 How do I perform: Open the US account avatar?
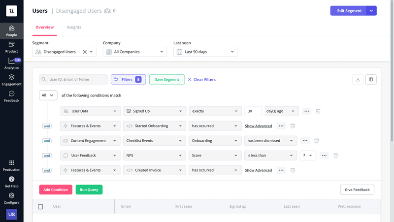click(x=11, y=215)
